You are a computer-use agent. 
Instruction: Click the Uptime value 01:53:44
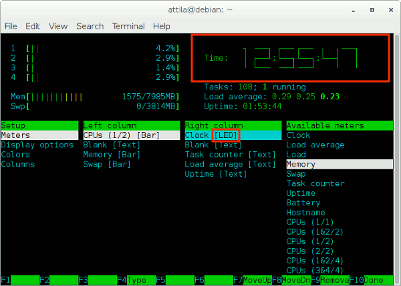[262, 107]
